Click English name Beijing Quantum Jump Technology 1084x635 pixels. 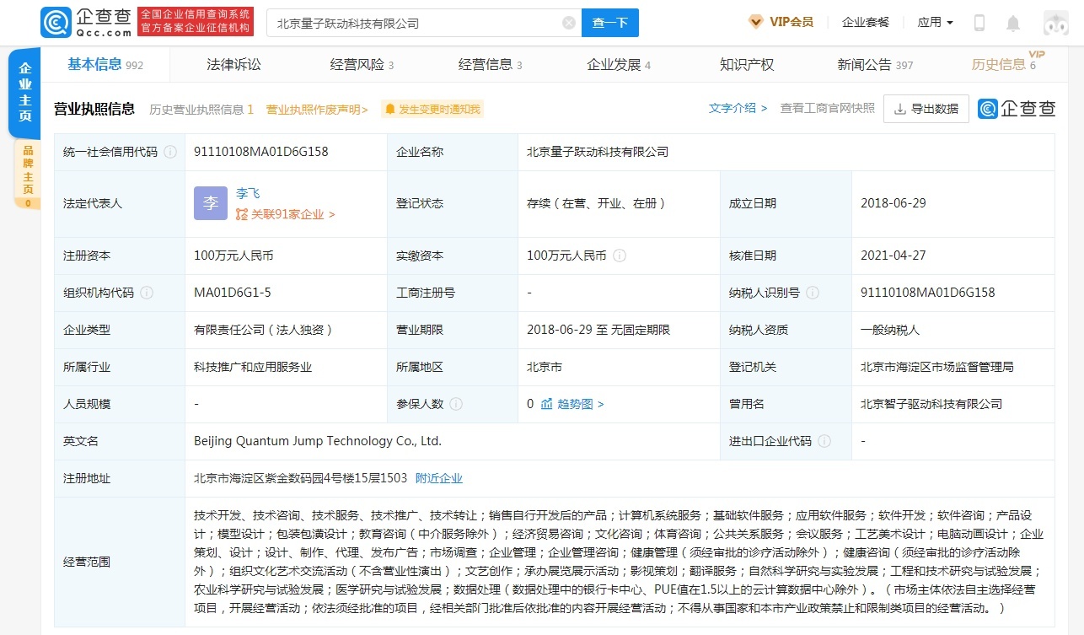pyautogui.click(x=318, y=441)
